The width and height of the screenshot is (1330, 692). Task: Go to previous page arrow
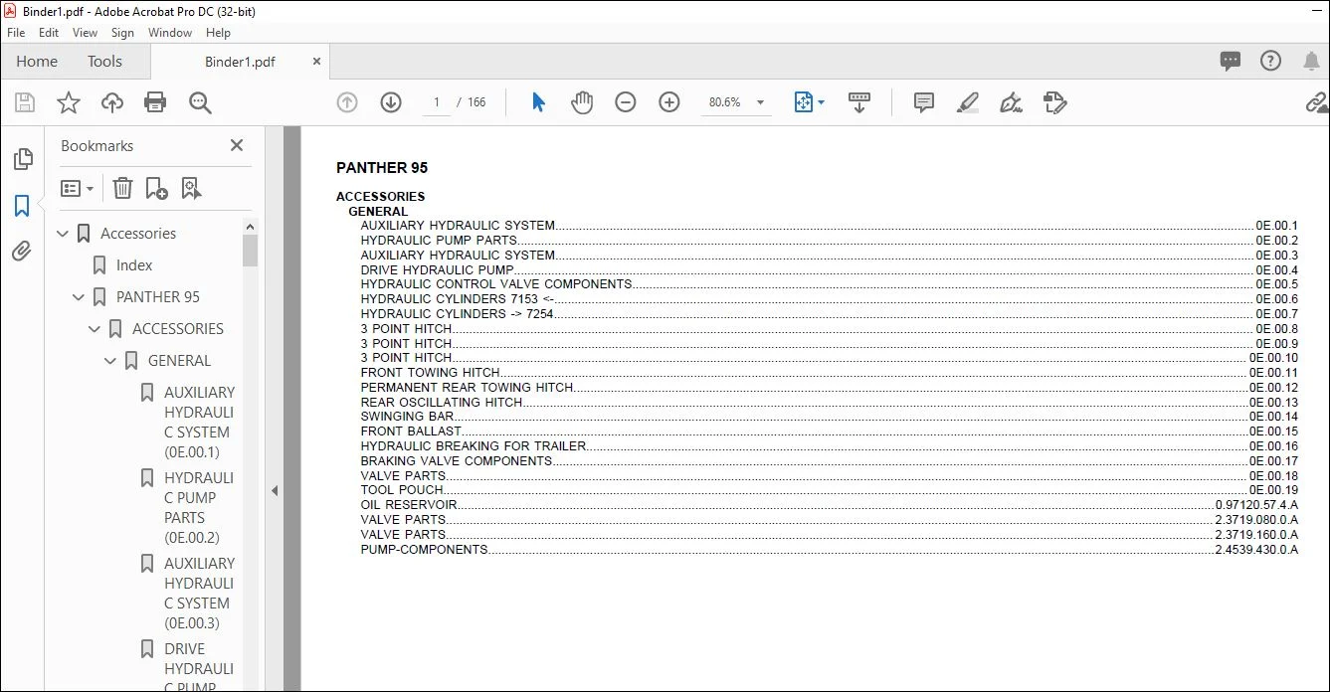(x=347, y=102)
